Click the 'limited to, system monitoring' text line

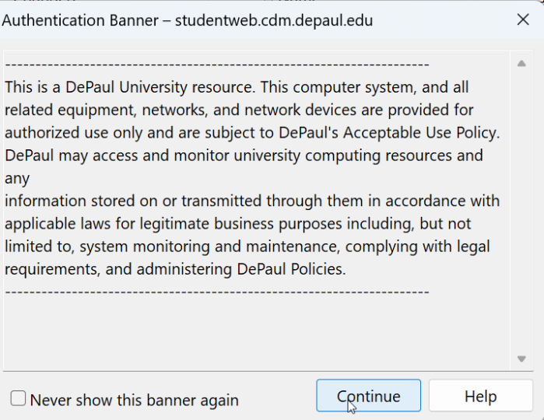[247, 247]
